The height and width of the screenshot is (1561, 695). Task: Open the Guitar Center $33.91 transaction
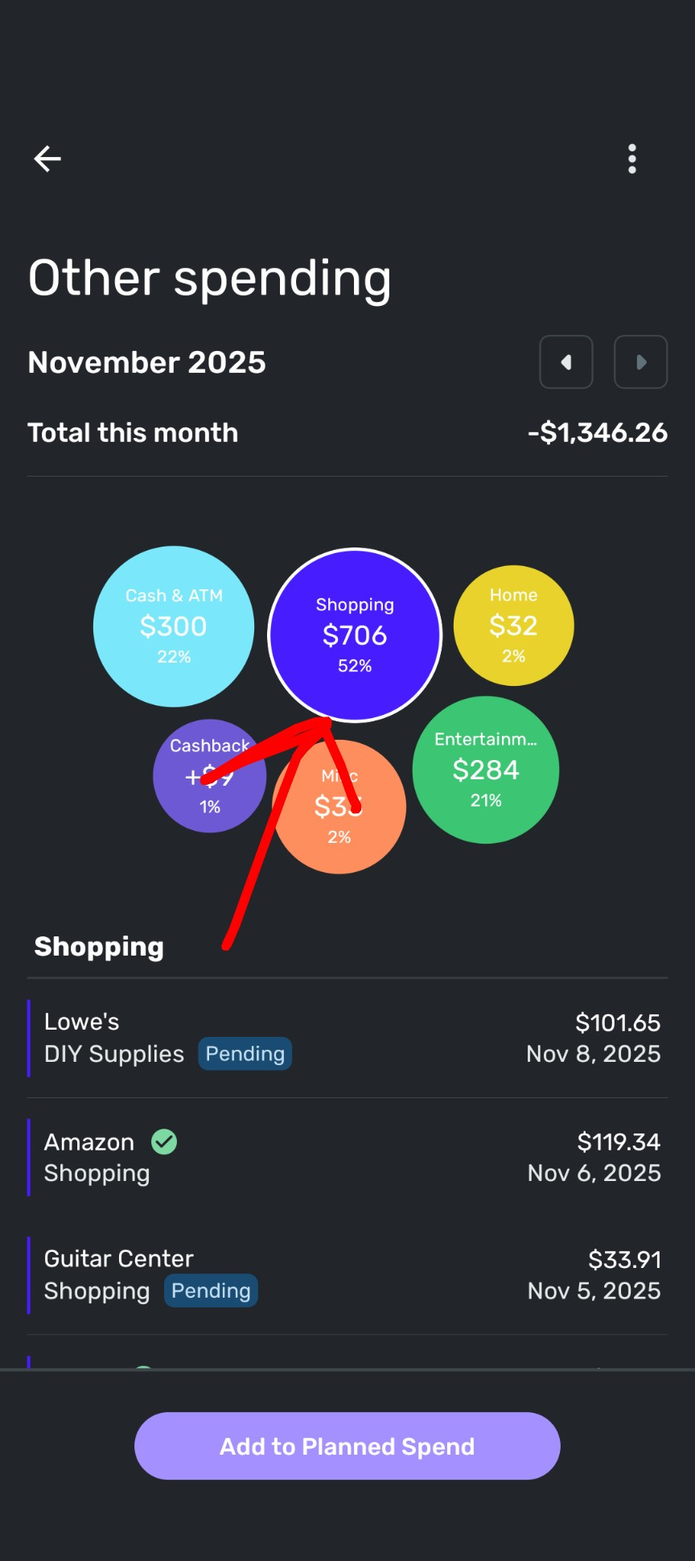[347, 1274]
